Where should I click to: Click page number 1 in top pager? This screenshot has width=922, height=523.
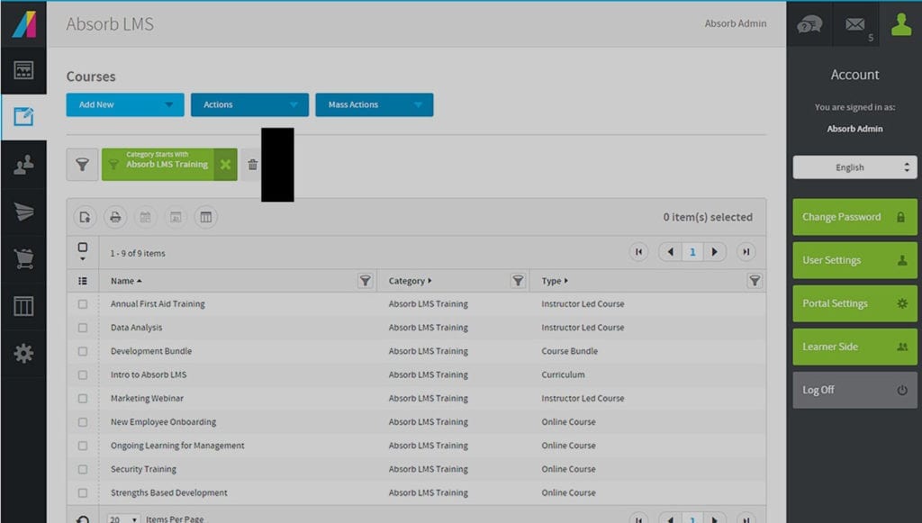(692, 252)
